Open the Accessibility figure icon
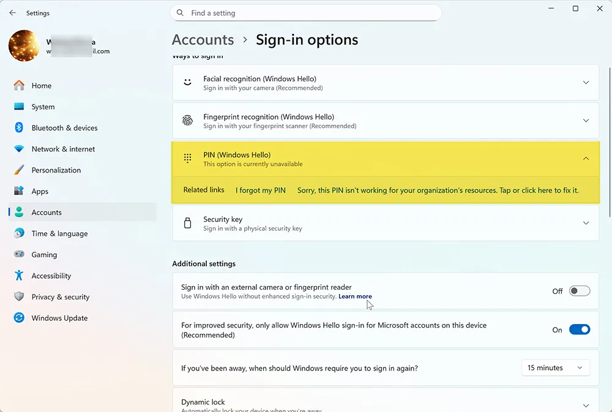This screenshot has height=412, width=612. (19, 276)
